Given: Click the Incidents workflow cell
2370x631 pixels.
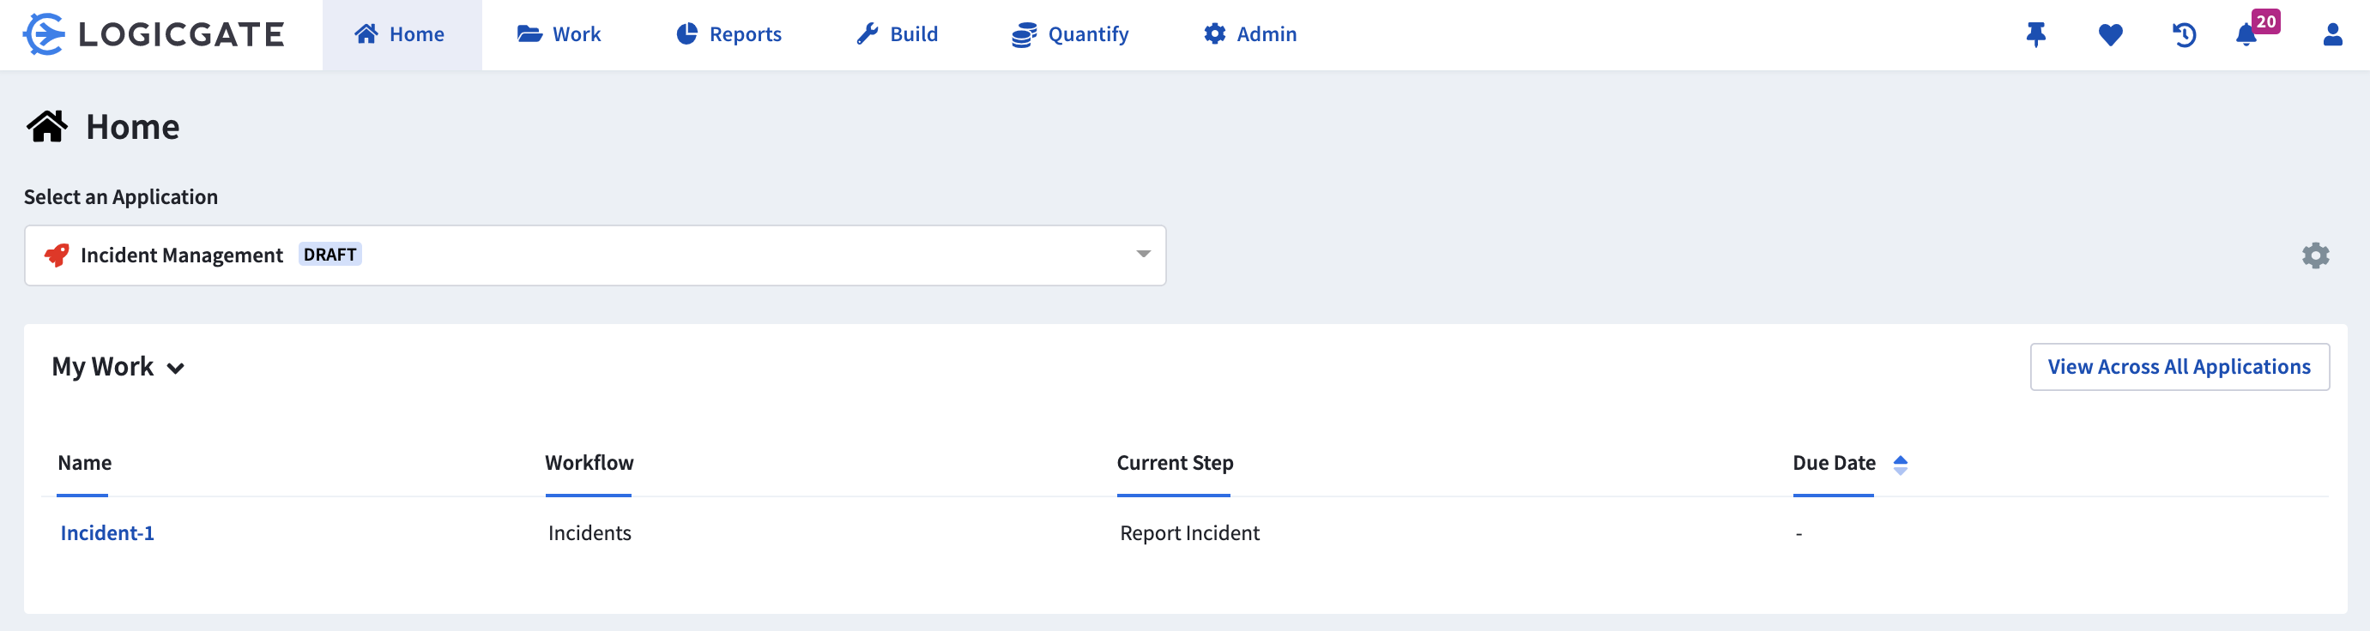Looking at the screenshot, I should click(x=589, y=532).
